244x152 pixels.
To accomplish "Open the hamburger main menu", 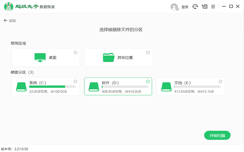I will click(213, 7).
